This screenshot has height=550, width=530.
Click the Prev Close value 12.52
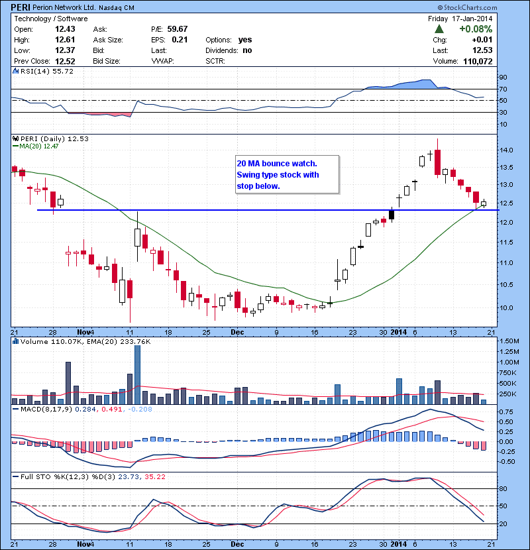point(65,62)
